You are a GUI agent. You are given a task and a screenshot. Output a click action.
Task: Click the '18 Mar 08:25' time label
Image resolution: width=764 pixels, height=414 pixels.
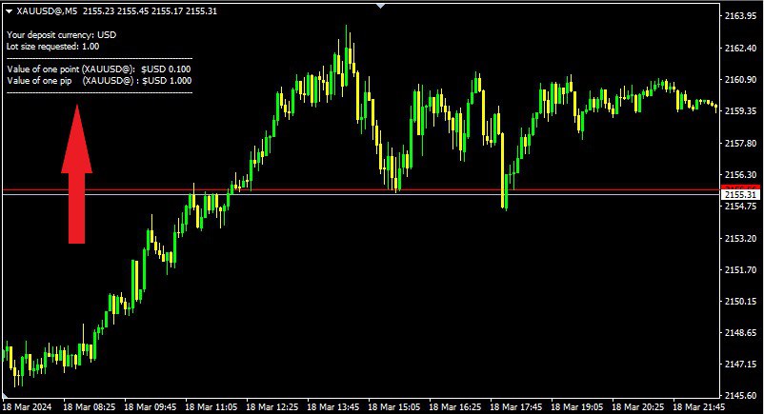pyautogui.click(x=90, y=406)
